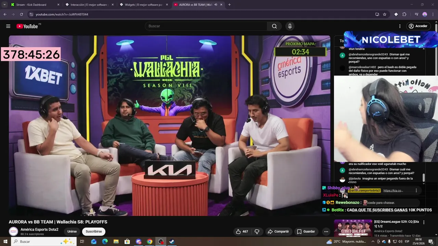This screenshot has width=438, height=246.
Task: Open Task View on taskbar
Action: point(82,242)
